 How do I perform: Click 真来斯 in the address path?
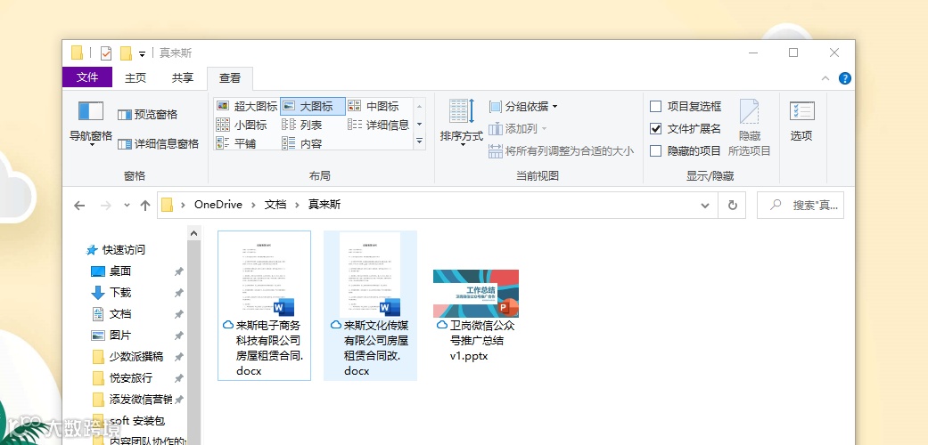[x=324, y=205]
